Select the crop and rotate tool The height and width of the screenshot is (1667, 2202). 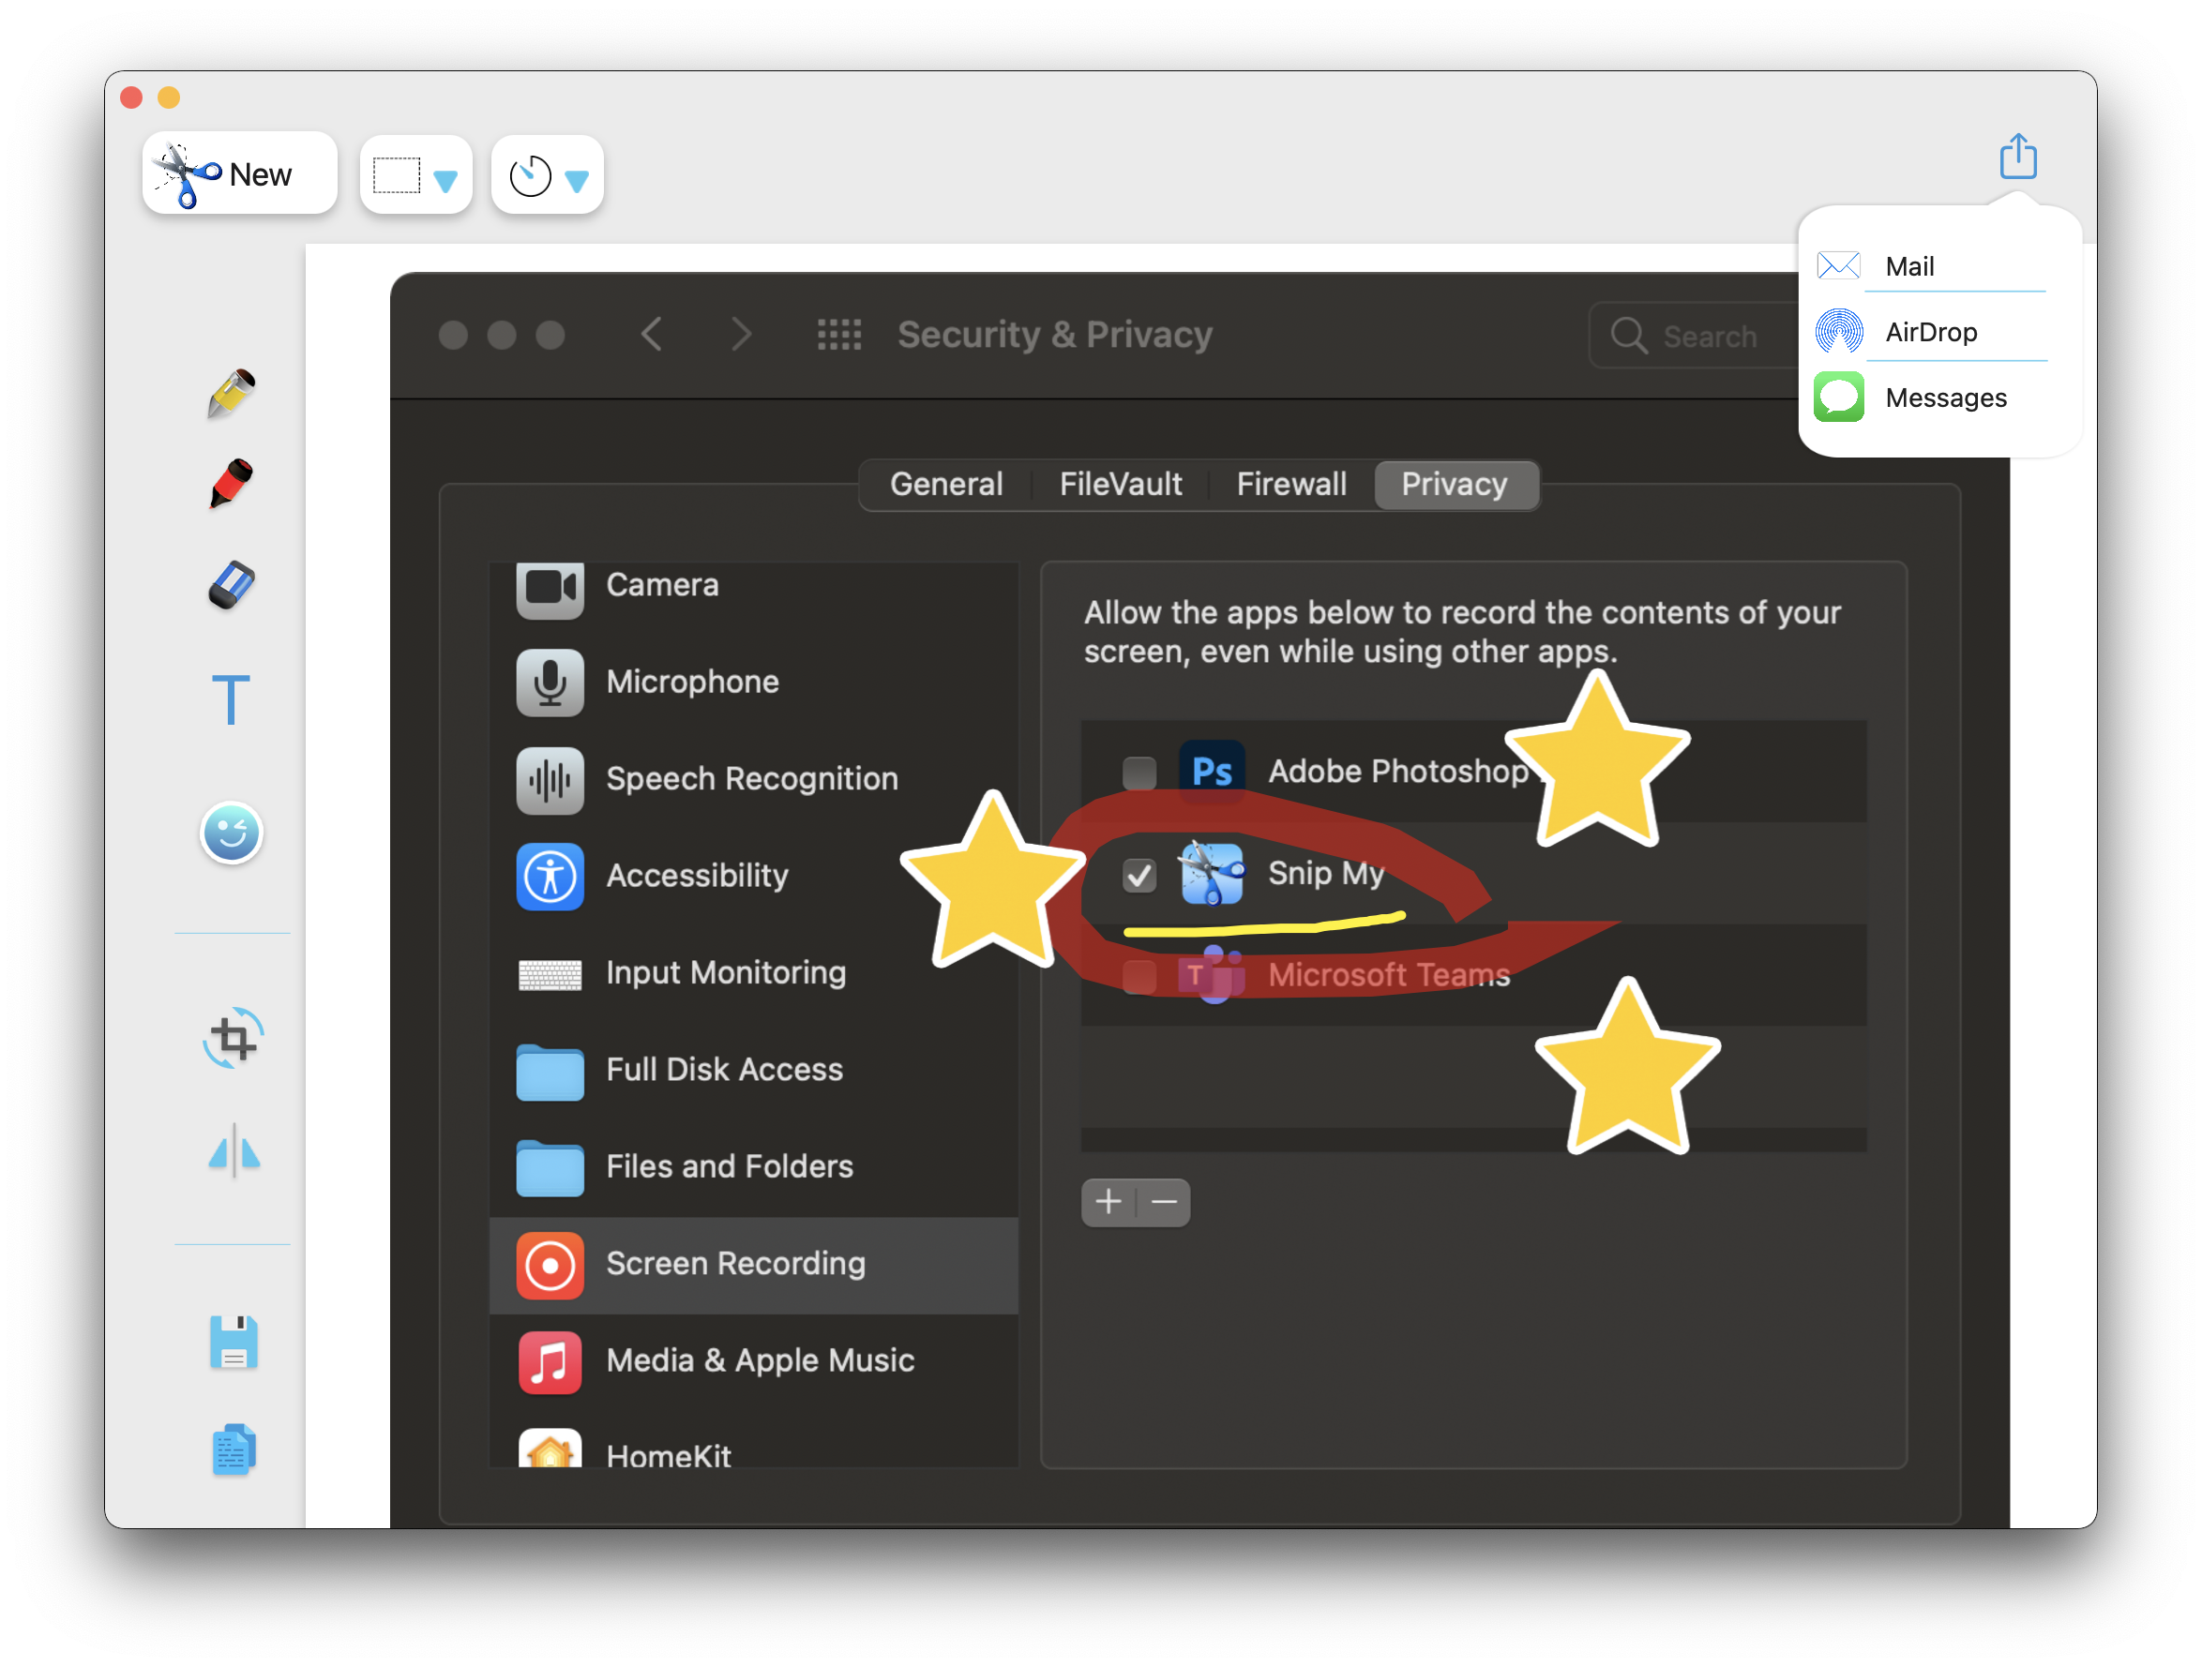(233, 1039)
